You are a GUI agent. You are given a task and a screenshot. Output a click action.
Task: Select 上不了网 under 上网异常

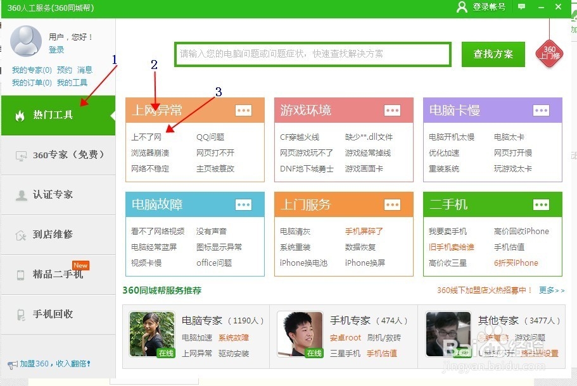point(146,137)
